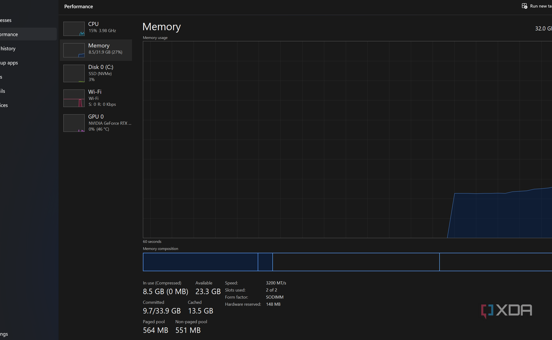Click the Memory usage graph area
The image size is (552, 340).
(x=347, y=139)
